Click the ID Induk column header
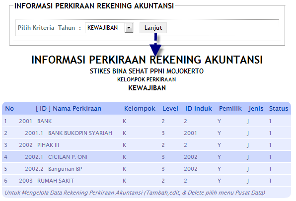This screenshot has height=201, width=296. coord(199,108)
